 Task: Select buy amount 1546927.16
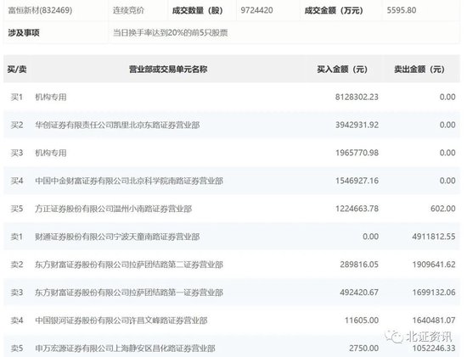pos(357,181)
